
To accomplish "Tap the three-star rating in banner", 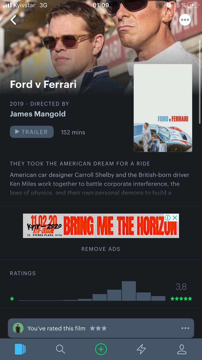I will 98,328.
